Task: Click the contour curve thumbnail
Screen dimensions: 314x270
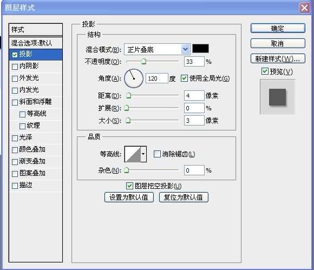Action: click(x=133, y=154)
